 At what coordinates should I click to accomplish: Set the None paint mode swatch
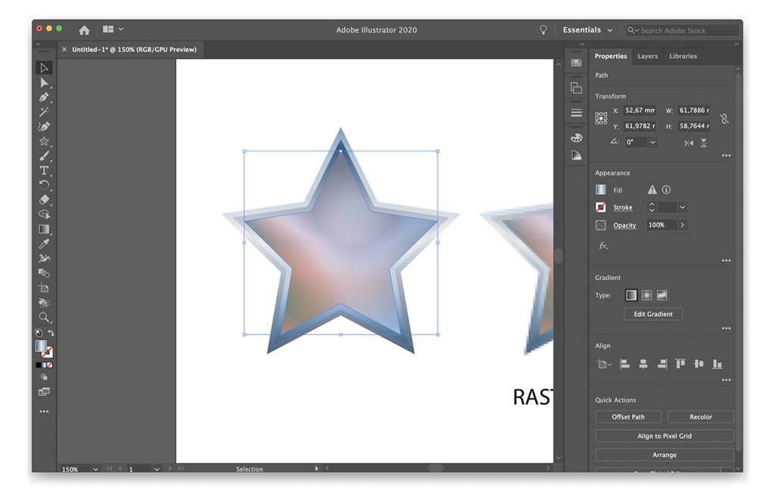click(x=49, y=365)
